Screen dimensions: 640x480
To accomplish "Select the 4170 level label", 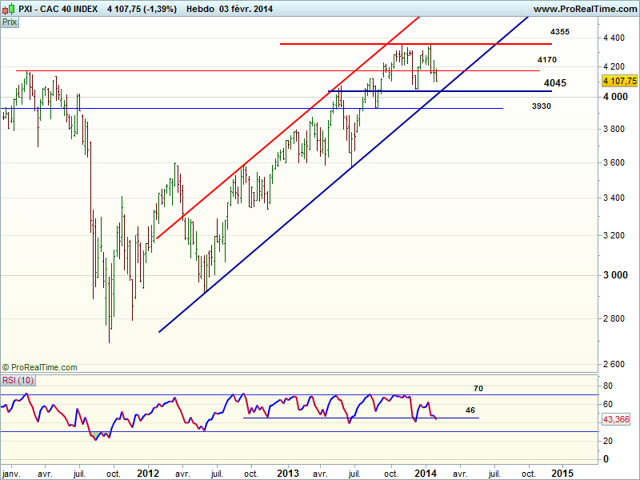I will (547, 60).
